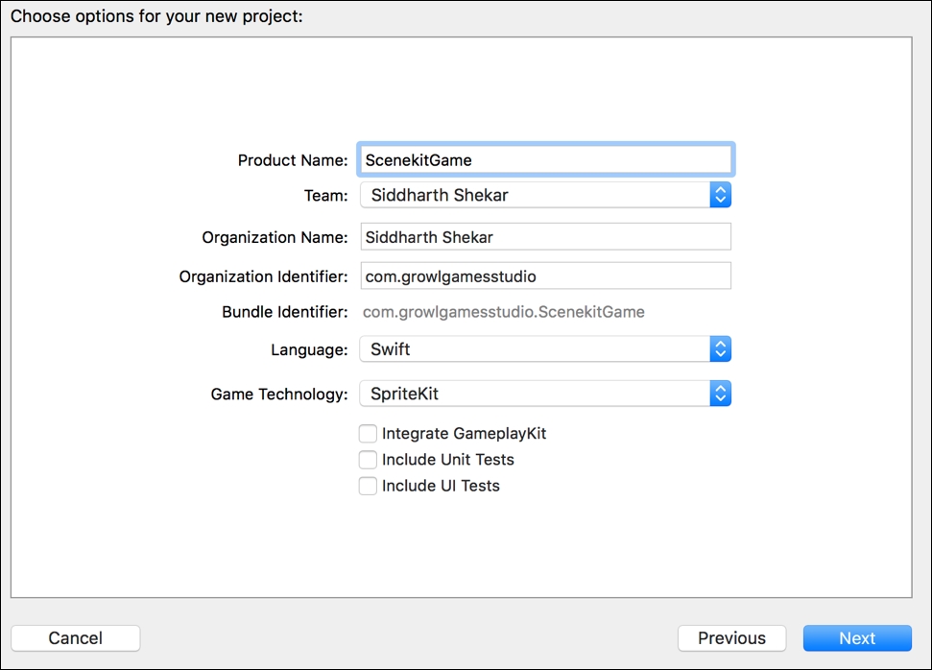Click the "Choose options for your new project" heading
The image size is (932, 670).
156,16
